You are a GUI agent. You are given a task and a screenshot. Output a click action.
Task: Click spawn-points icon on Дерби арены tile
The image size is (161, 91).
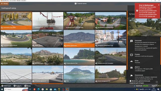(x=33, y=45)
